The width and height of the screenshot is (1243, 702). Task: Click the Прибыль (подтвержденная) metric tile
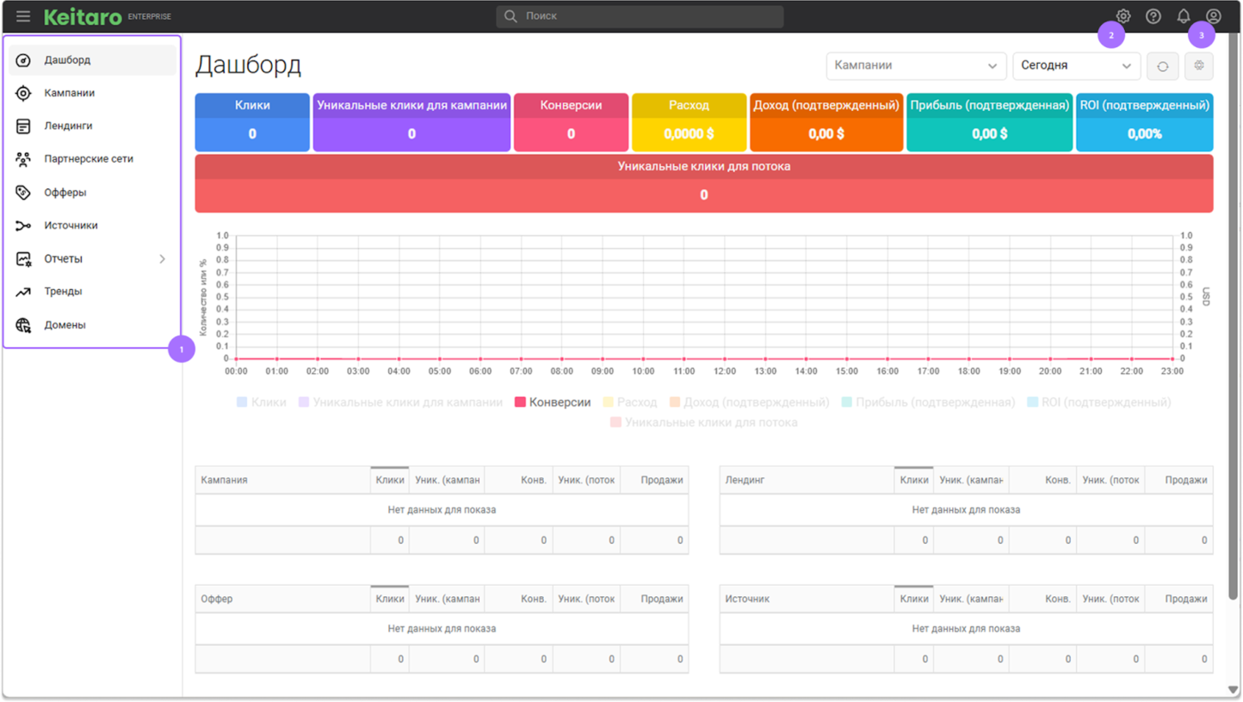(989, 122)
